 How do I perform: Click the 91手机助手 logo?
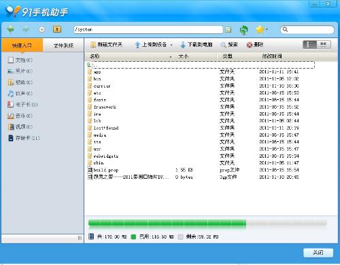coord(37,12)
